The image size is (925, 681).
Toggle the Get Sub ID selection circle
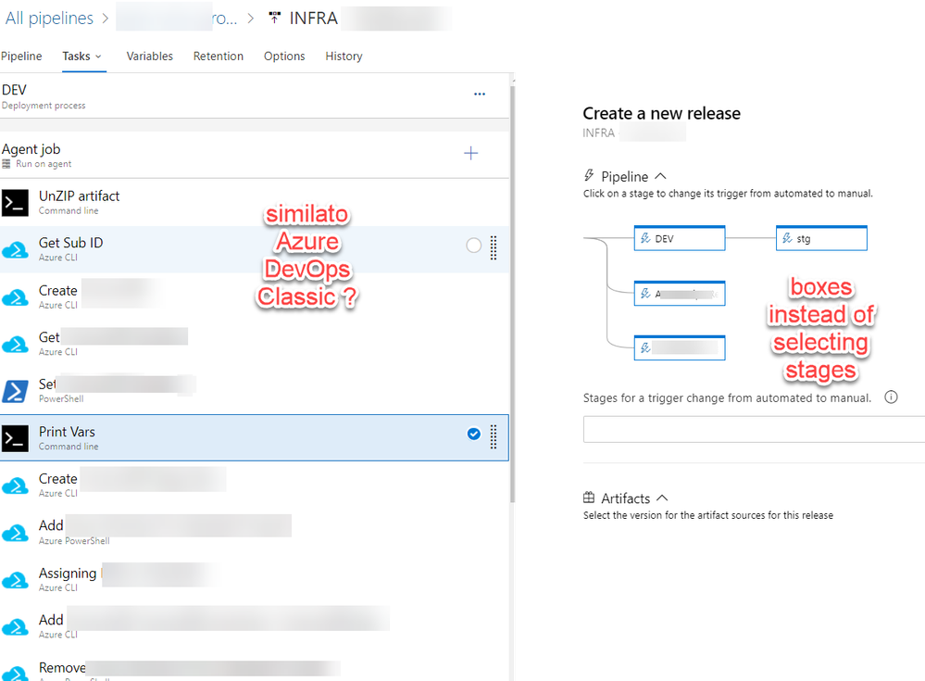click(474, 246)
